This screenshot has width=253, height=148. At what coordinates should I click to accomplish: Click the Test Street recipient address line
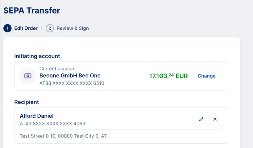point(63,136)
